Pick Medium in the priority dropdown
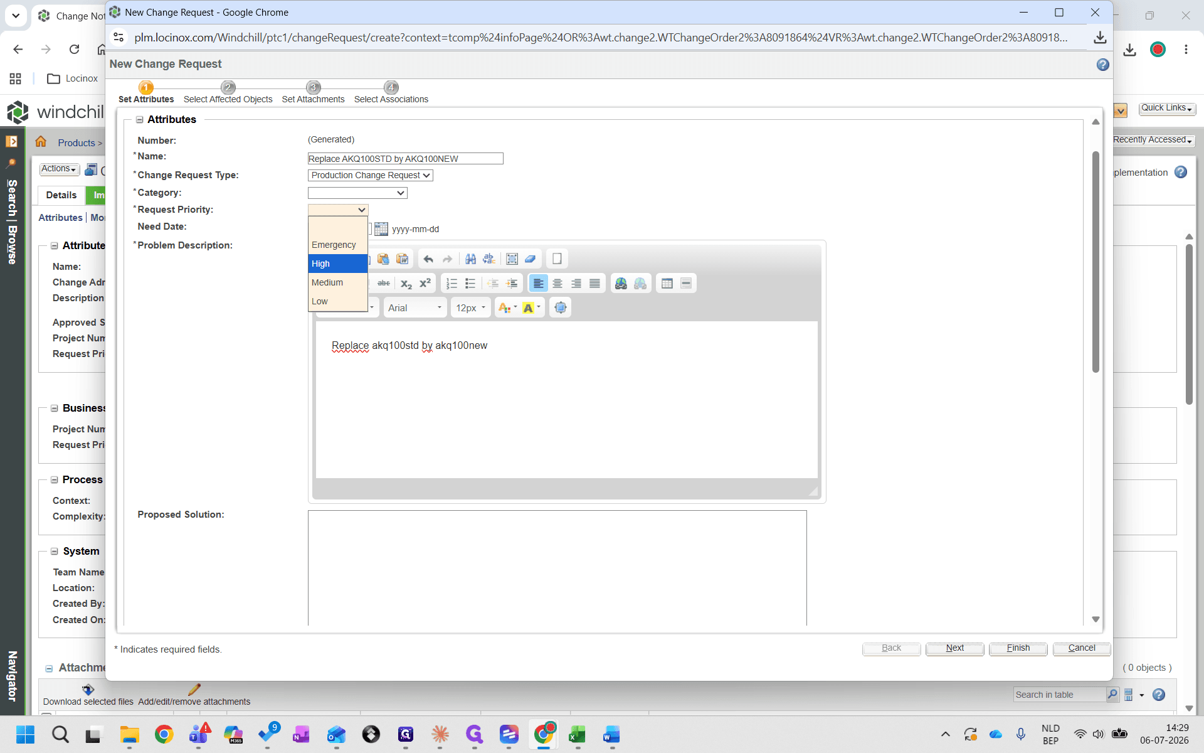 tap(337, 282)
